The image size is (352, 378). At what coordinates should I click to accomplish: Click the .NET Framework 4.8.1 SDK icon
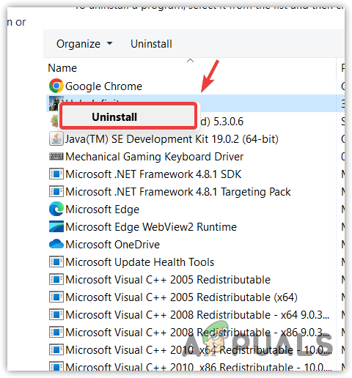point(56,174)
